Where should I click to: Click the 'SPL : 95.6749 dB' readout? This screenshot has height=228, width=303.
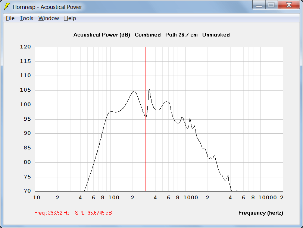tap(93, 213)
